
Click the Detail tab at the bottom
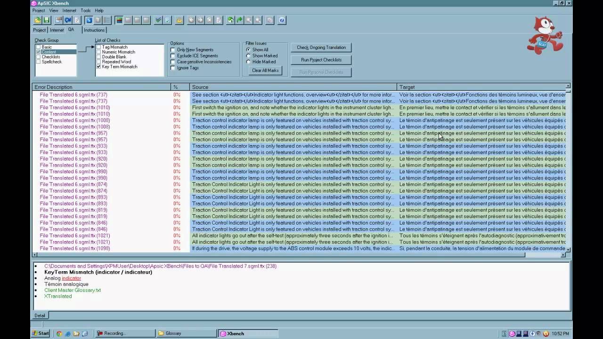(x=40, y=315)
